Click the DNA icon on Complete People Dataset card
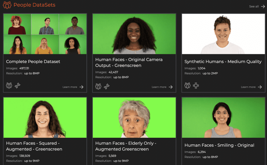 click(17, 86)
